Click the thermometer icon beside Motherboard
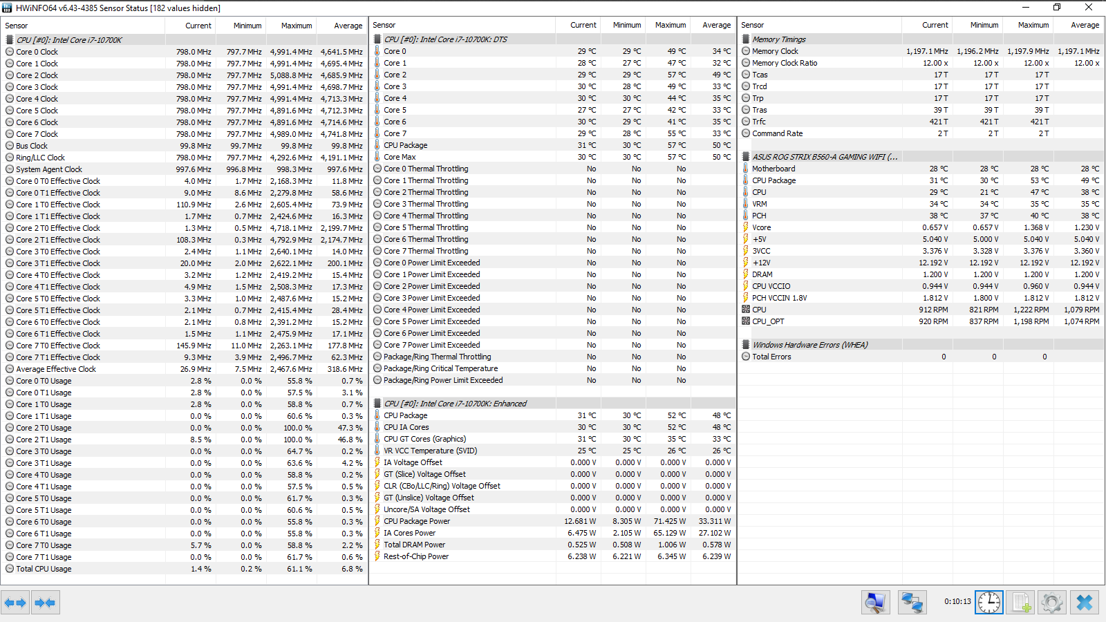The height and width of the screenshot is (622, 1106). [746, 169]
